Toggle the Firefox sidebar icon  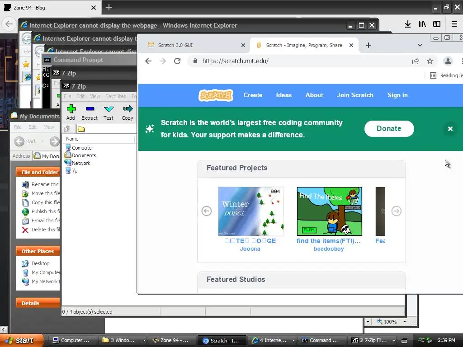point(437,24)
